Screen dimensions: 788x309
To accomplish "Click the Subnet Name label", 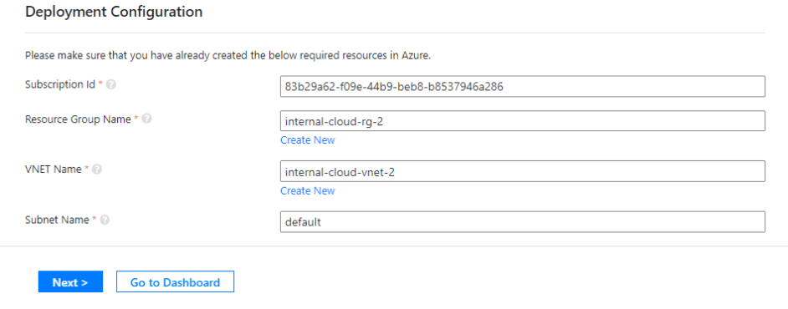I will 57,220.
